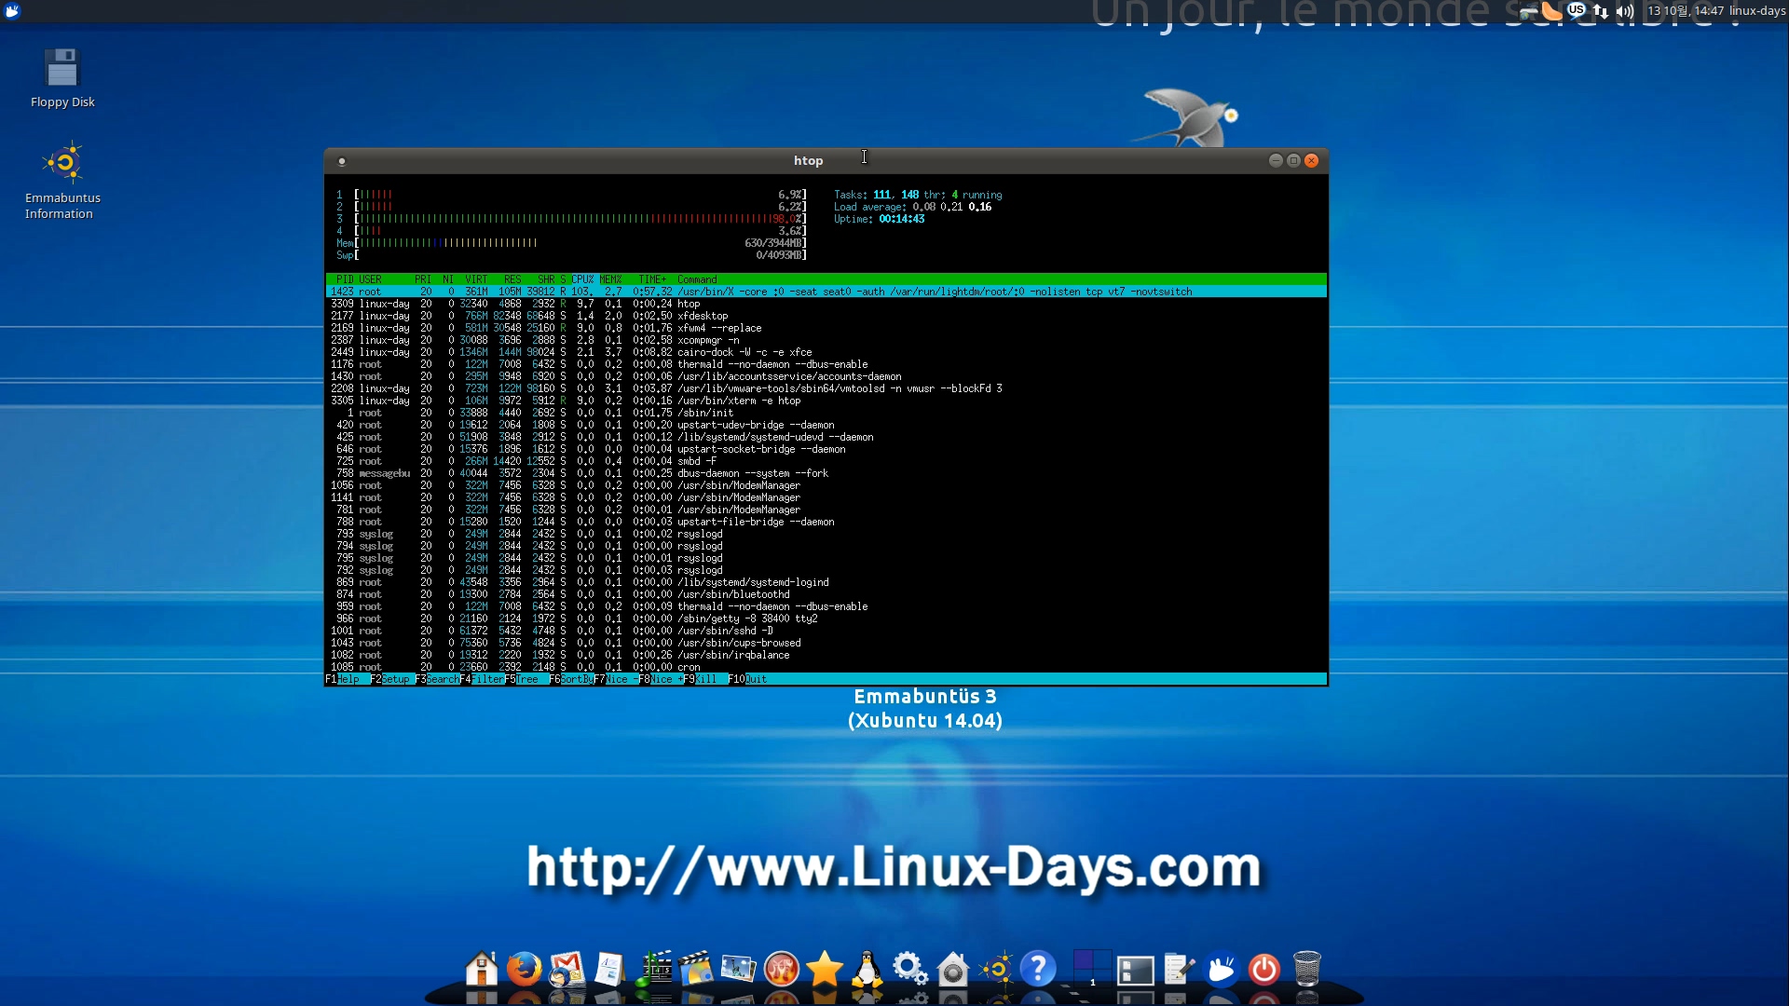The width and height of the screenshot is (1789, 1006).
Task: Click F8 Nice+ in htop footer
Action: [x=661, y=679]
